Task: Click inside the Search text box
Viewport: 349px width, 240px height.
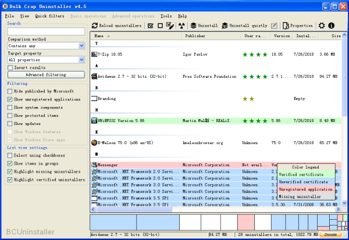Action: 46,31
